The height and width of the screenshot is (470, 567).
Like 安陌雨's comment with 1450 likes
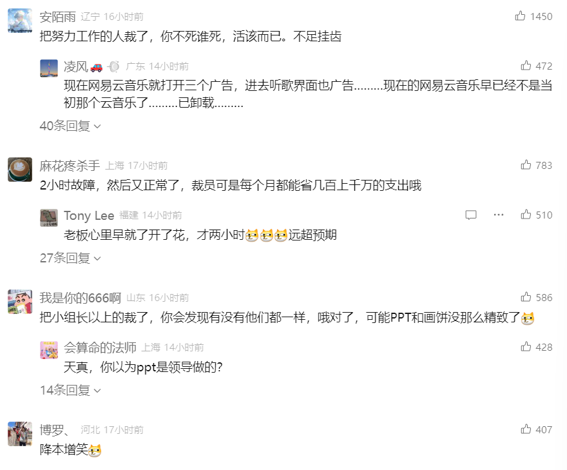pos(520,16)
